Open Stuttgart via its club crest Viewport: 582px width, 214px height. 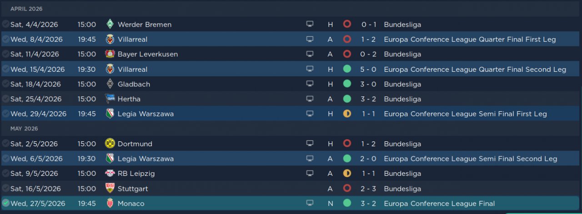(110, 189)
